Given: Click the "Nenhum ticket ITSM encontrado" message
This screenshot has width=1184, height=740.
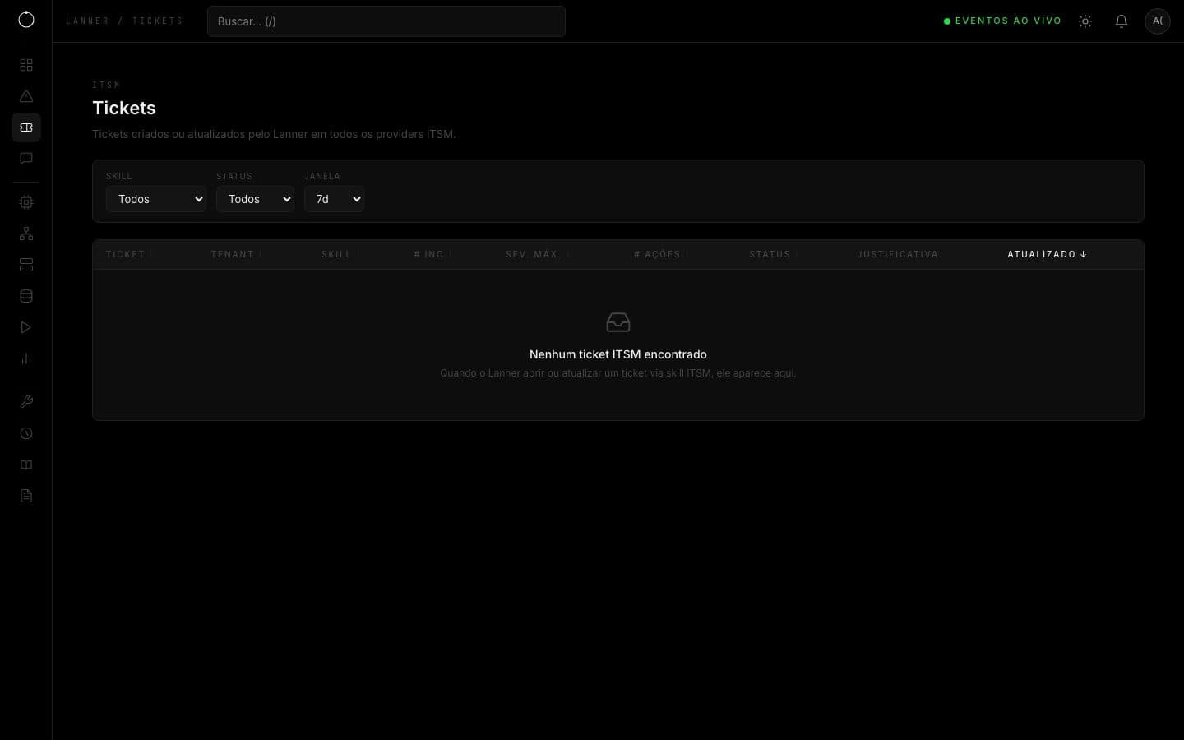Looking at the screenshot, I should (x=618, y=354).
